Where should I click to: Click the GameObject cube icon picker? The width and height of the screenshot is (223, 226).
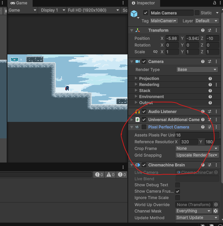click(134, 14)
